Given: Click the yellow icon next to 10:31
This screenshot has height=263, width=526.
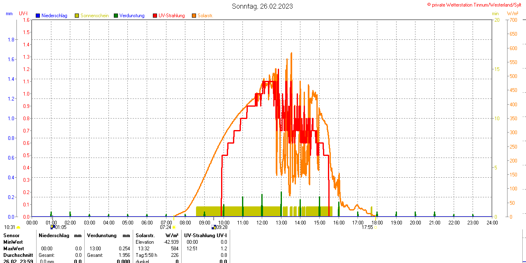Looking at the screenshot, I should click(18, 227).
